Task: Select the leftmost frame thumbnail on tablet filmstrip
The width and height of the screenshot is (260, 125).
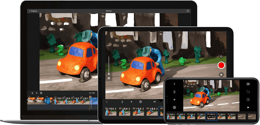Action: click(x=111, y=112)
